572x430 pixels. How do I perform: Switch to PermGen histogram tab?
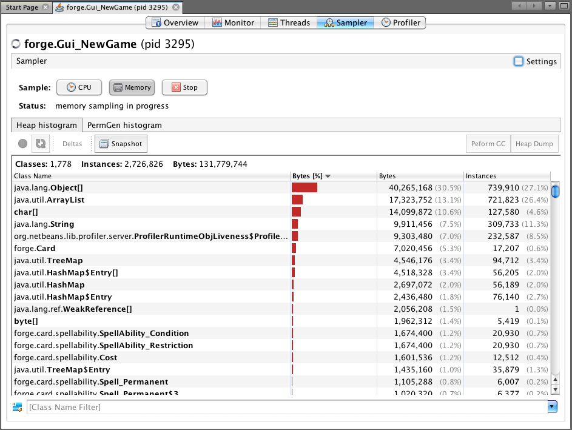(x=124, y=125)
